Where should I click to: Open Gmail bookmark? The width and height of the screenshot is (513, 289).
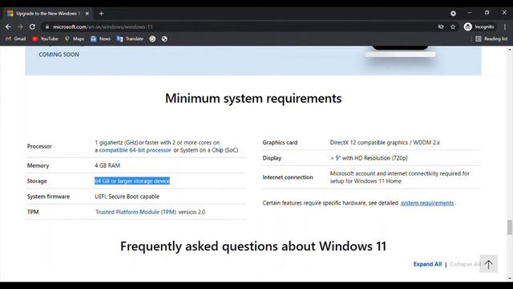[x=16, y=39]
